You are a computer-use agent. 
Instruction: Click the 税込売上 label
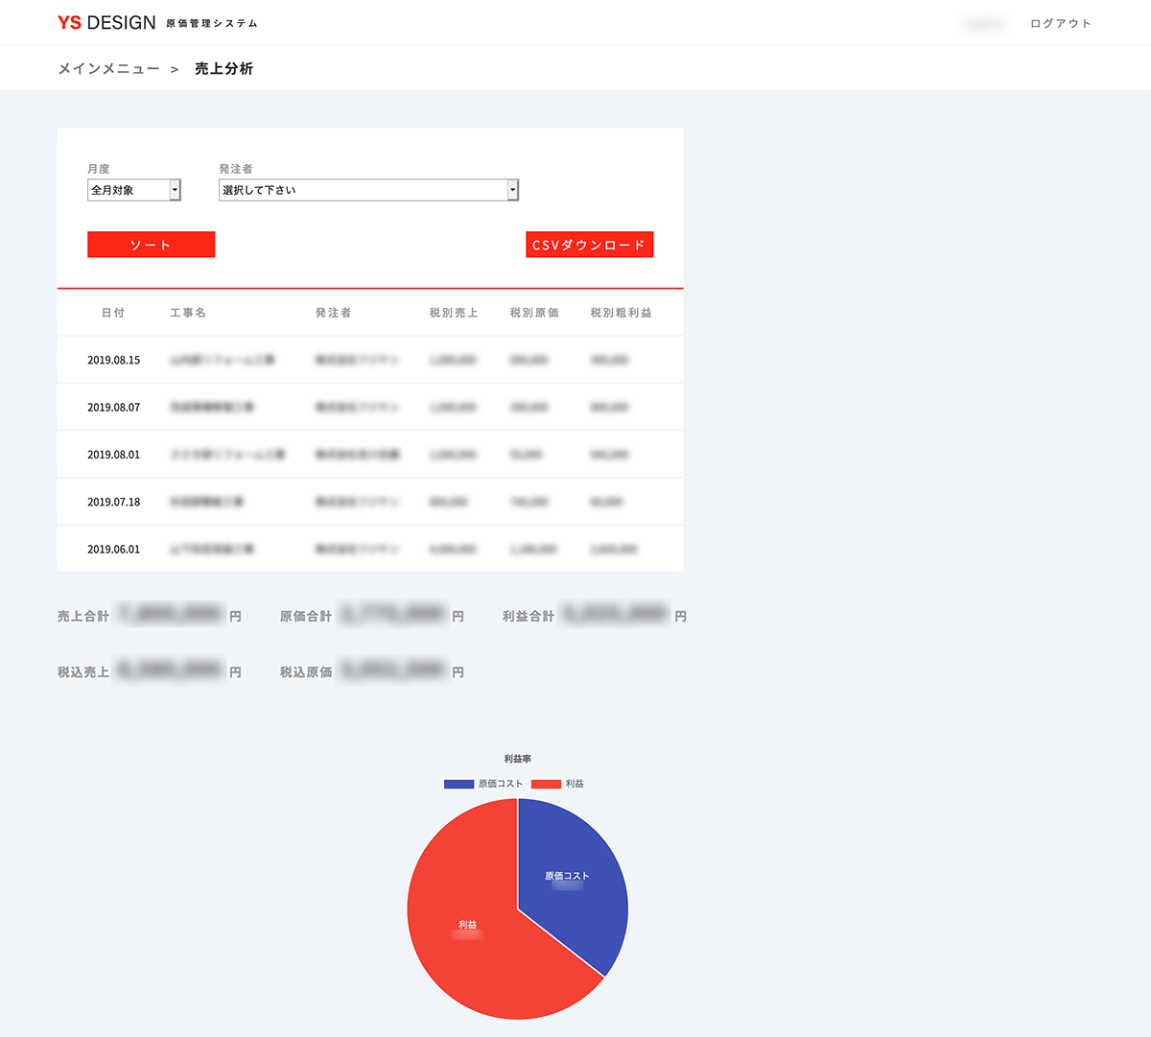click(83, 672)
